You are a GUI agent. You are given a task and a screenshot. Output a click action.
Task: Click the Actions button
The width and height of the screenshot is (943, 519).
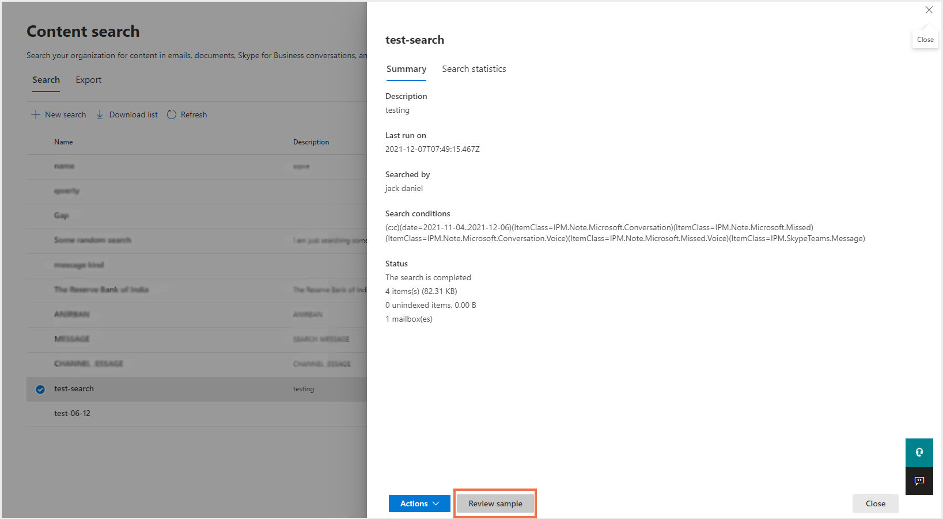pos(414,503)
